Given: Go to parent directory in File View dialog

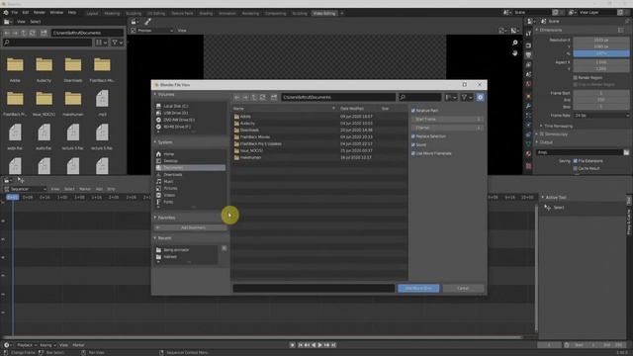Looking at the screenshot, I should click(x=254, y=97).
